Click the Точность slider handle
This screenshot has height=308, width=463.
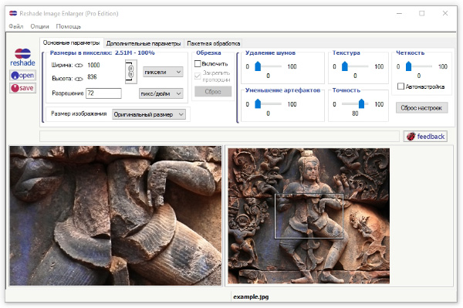[361, 103]
